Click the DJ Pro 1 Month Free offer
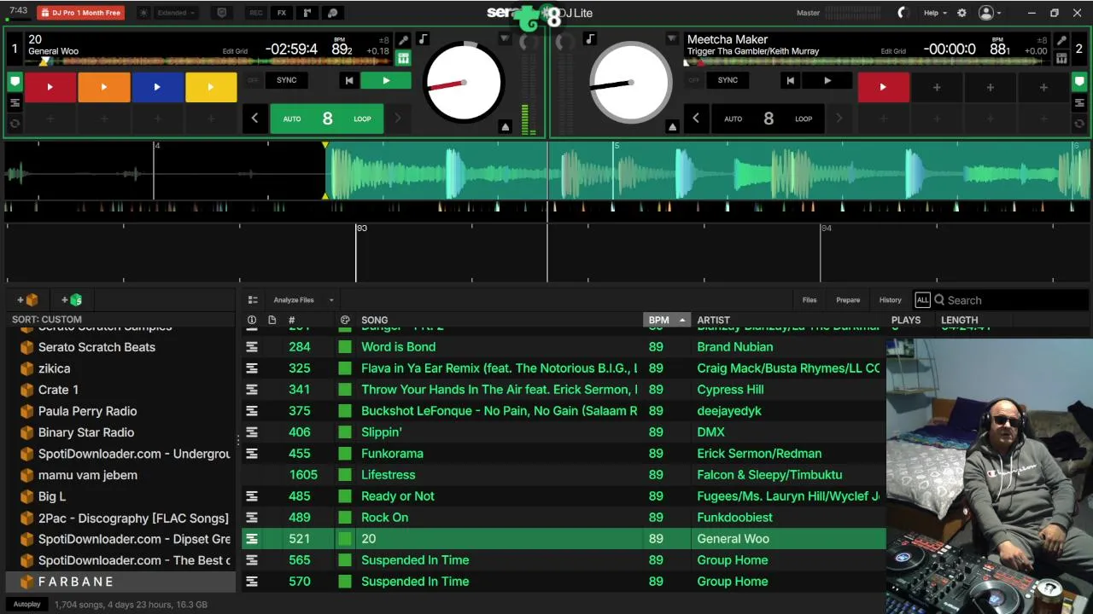The width and height of the screenshot is (1093, 614). click(80, 13)
